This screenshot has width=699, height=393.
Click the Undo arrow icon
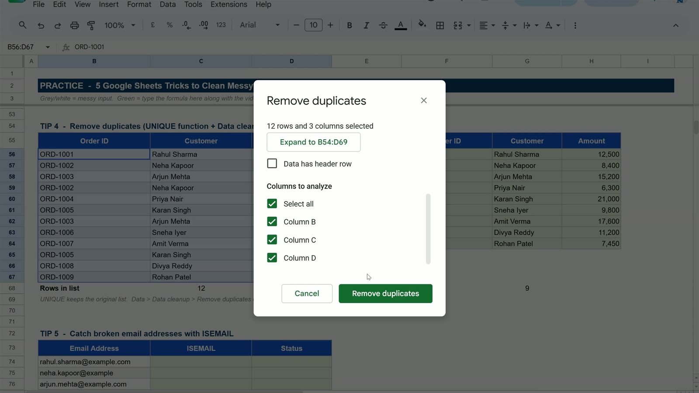coord(41,25)
